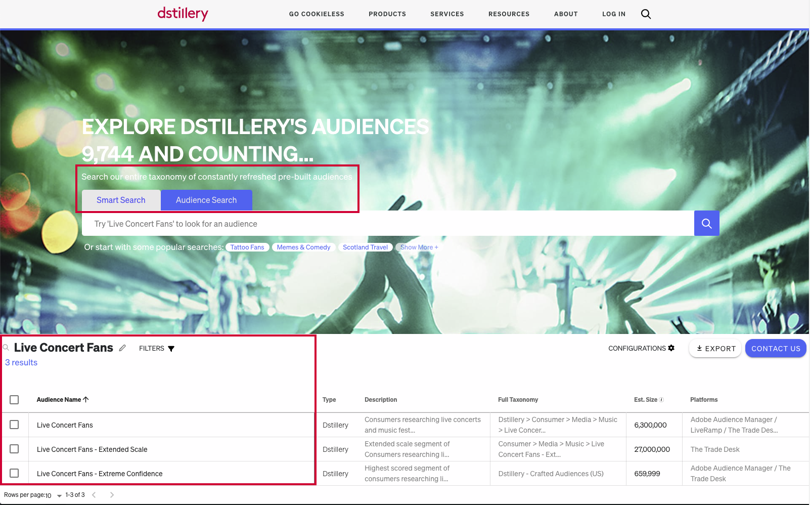Image resolution: width=810 pixels, height=505 pixels.
Task: Select 'Live Concert Fans - Extreme Confidence' name
Action: 100,474
